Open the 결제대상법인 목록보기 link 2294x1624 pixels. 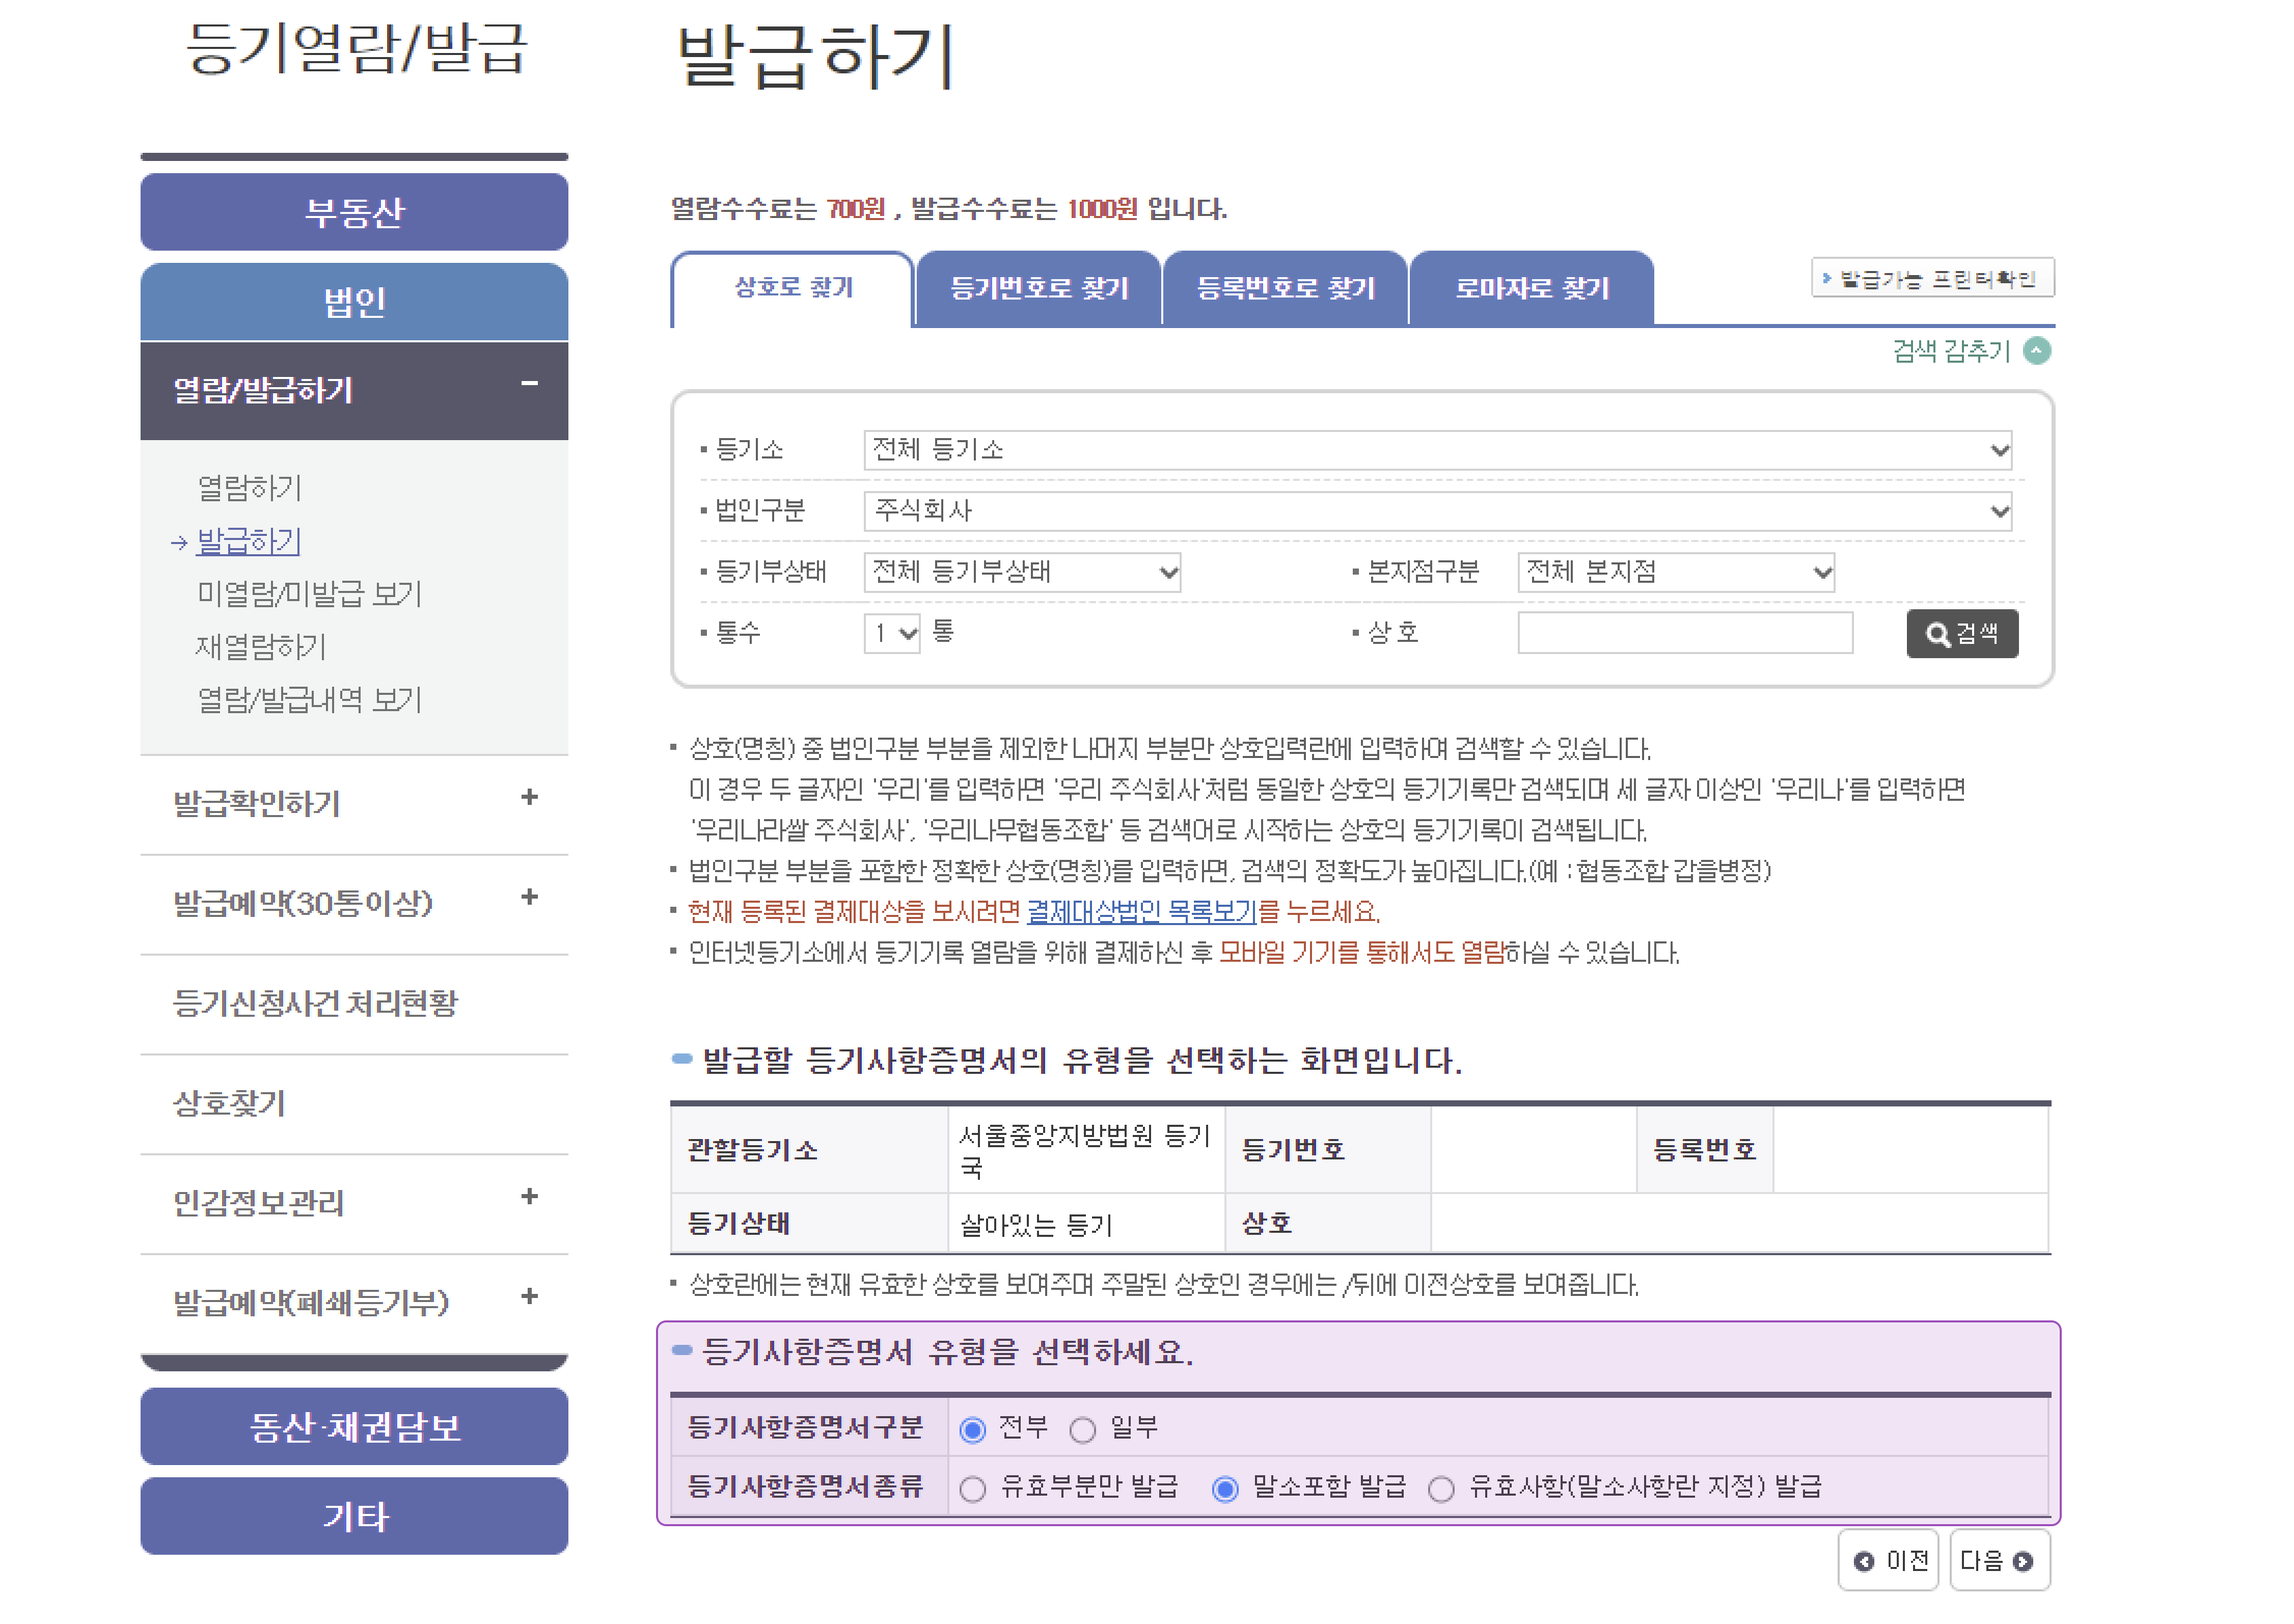[1142, 913]
